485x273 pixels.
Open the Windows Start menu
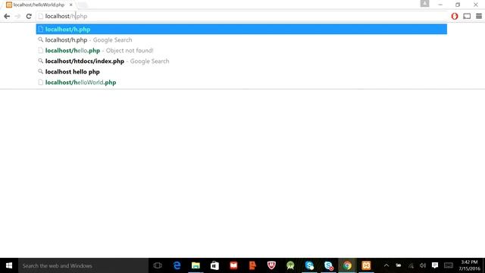tap(9, 265)
